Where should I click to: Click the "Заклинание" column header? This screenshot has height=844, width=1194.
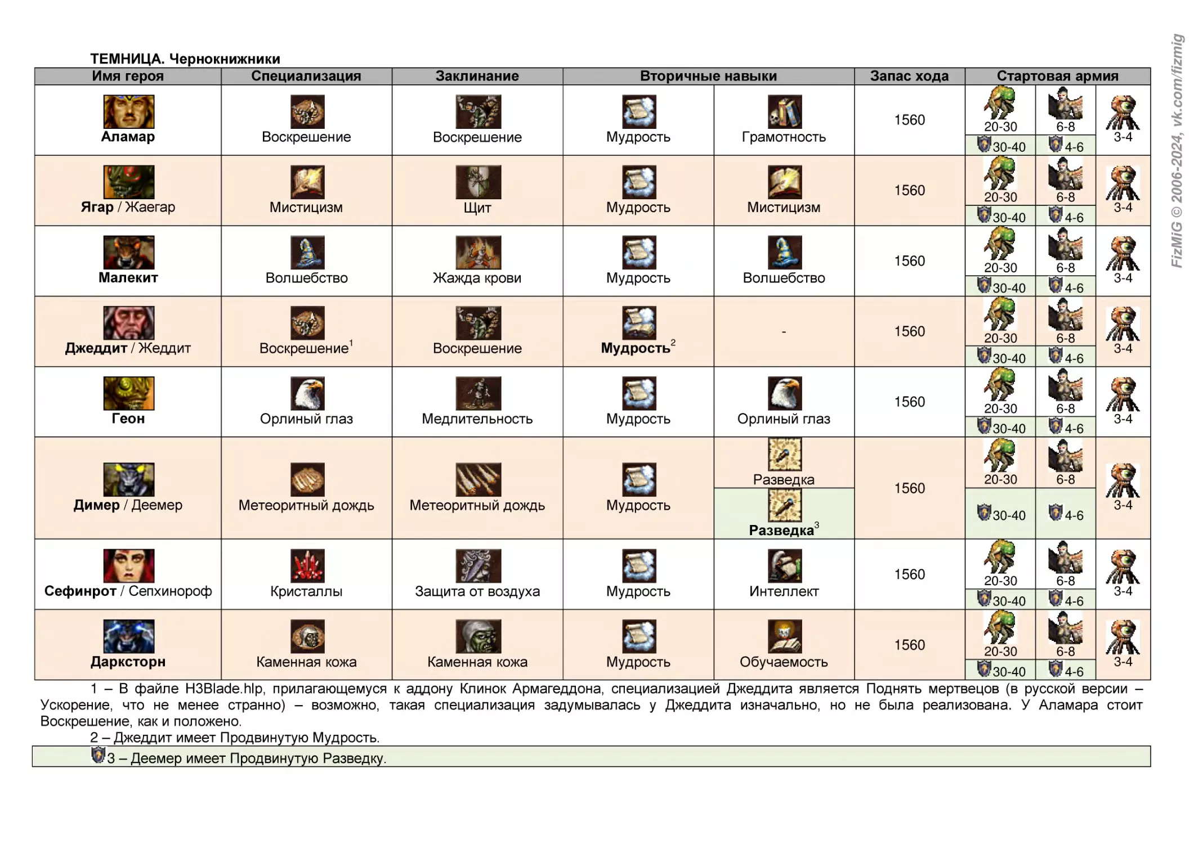477,76
